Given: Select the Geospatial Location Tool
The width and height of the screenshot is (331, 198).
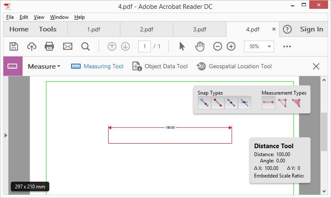Looking at the screenshot, I should (x=234, y=67).
